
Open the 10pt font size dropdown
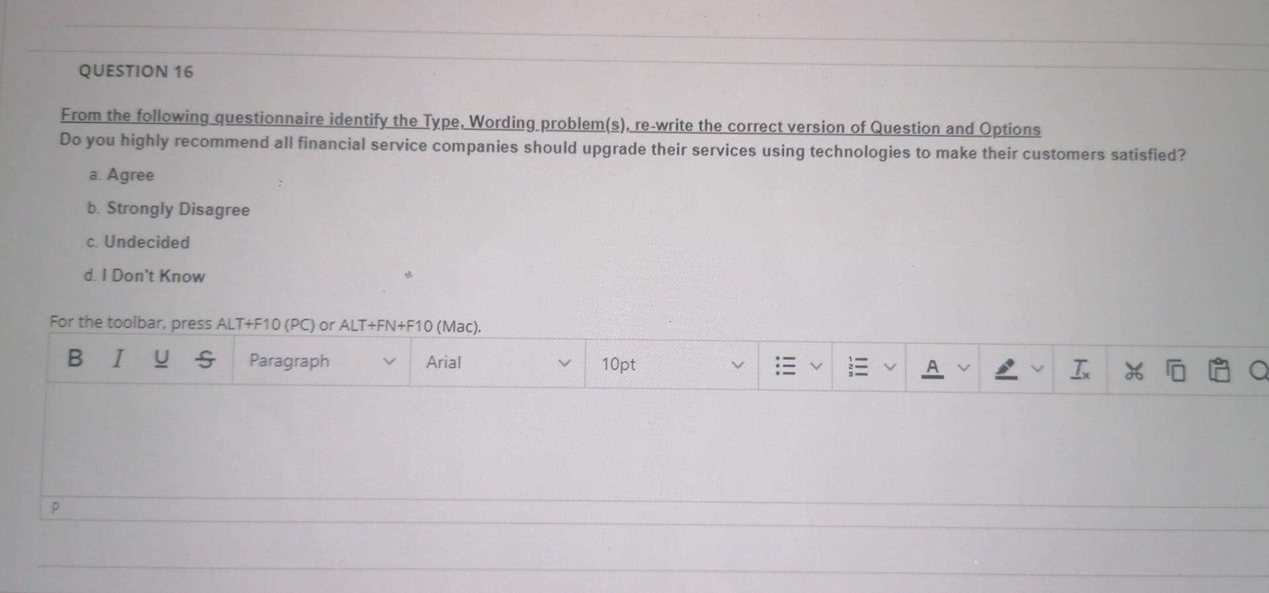point(672,364)
